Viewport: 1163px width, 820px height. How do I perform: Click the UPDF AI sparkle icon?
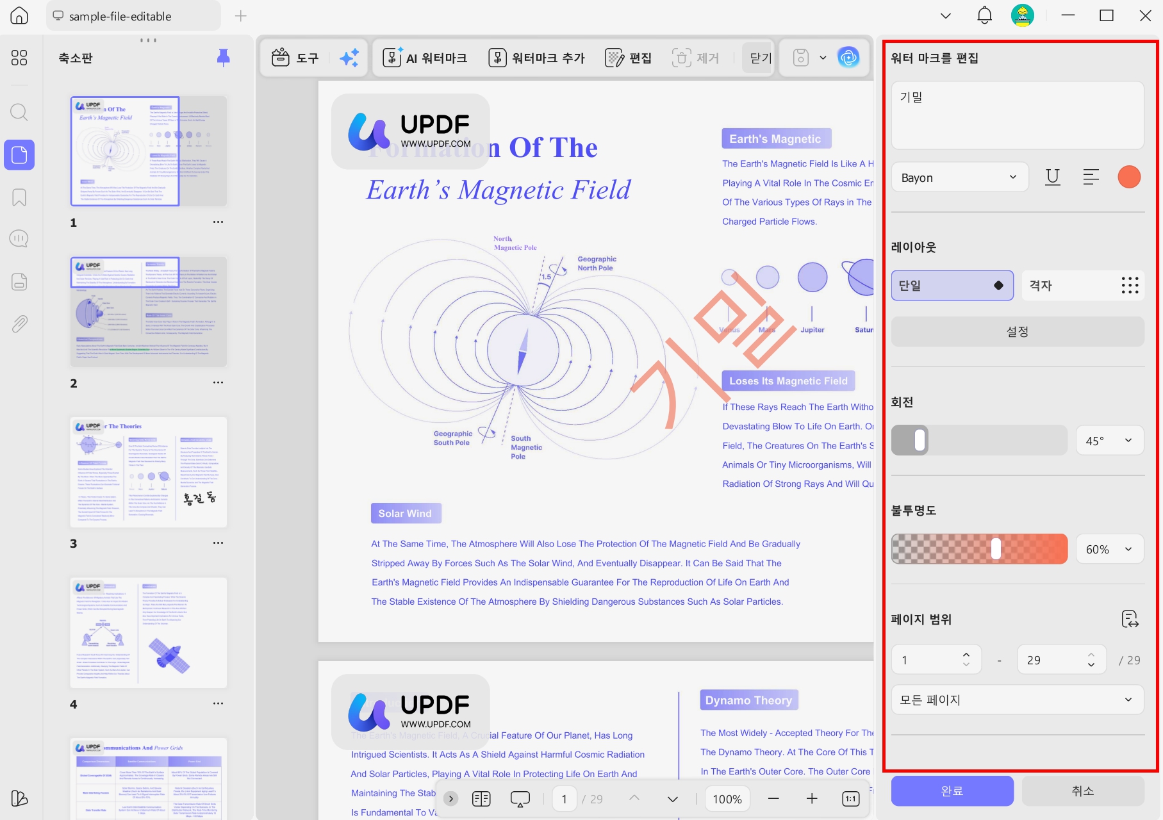[x=349, y=58]
